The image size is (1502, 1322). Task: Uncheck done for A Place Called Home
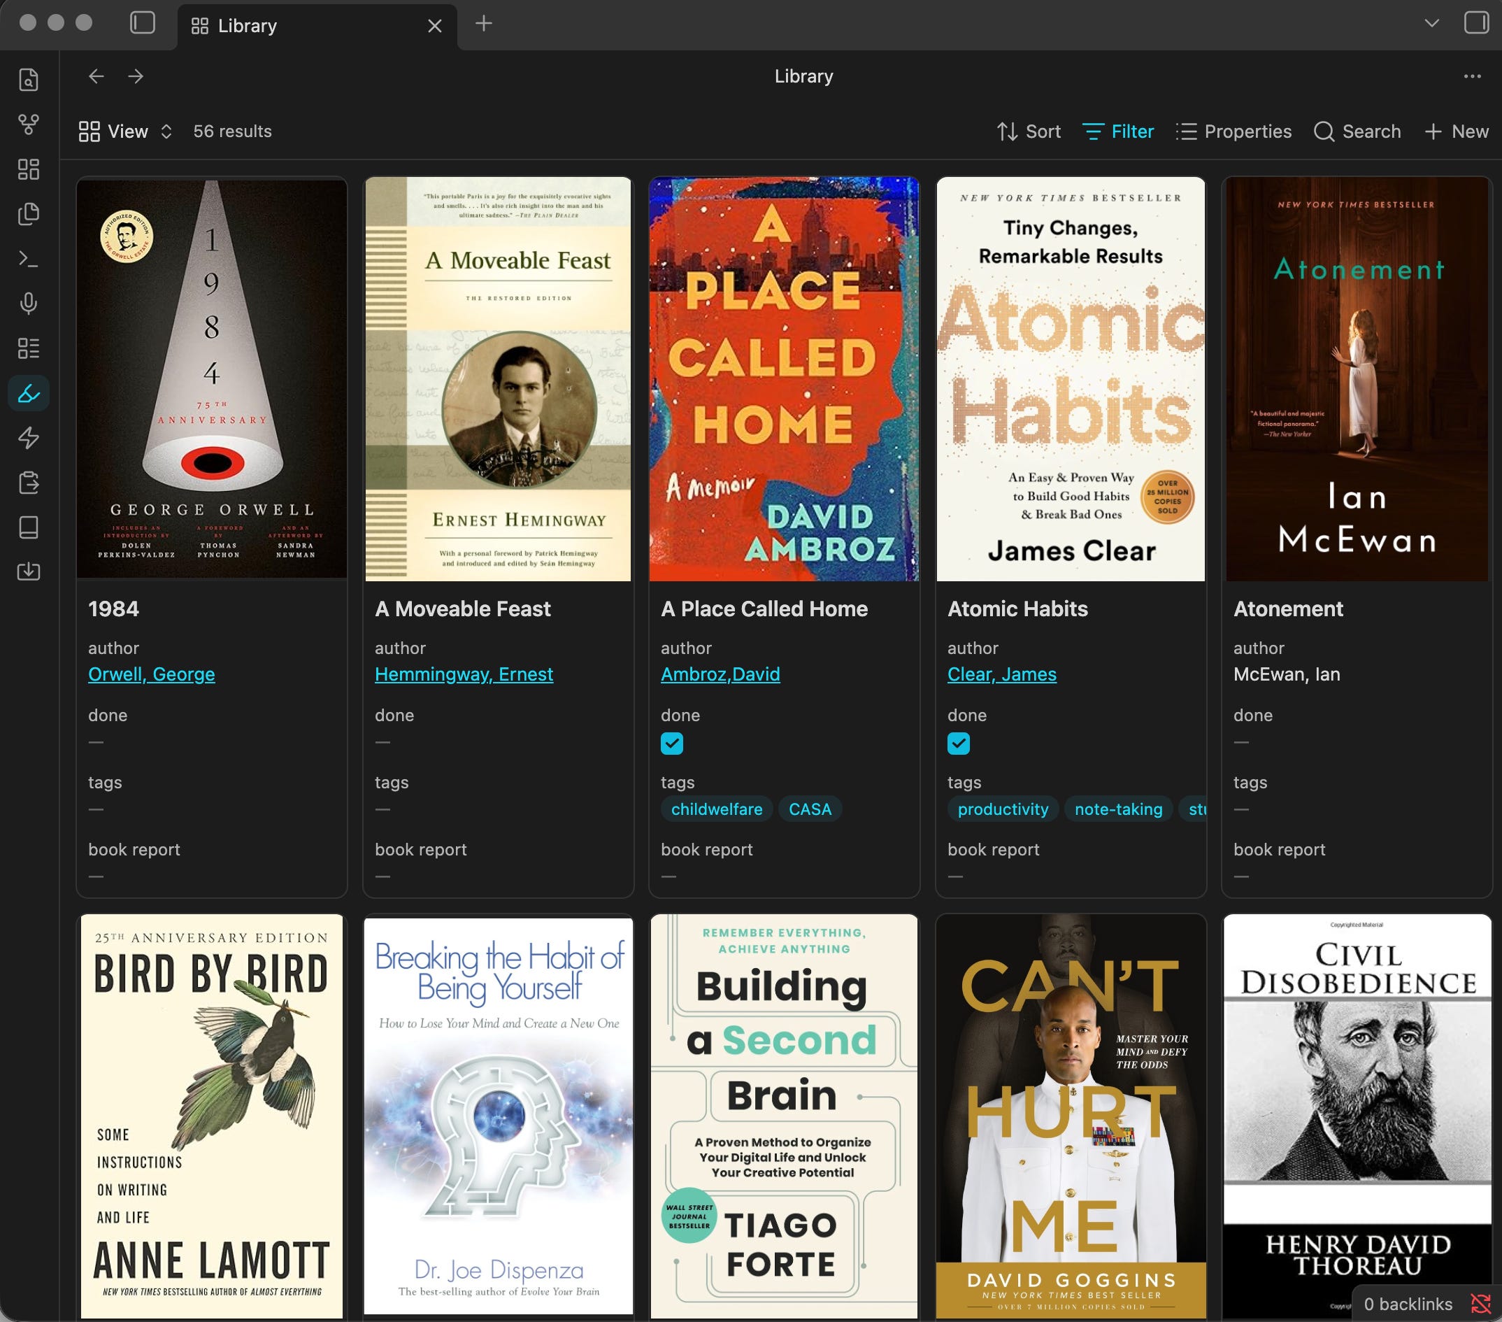pos(672,744)
